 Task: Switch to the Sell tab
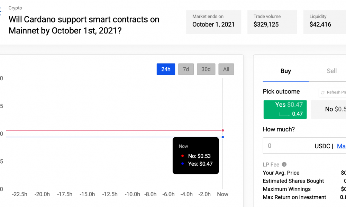click(331, 71)
